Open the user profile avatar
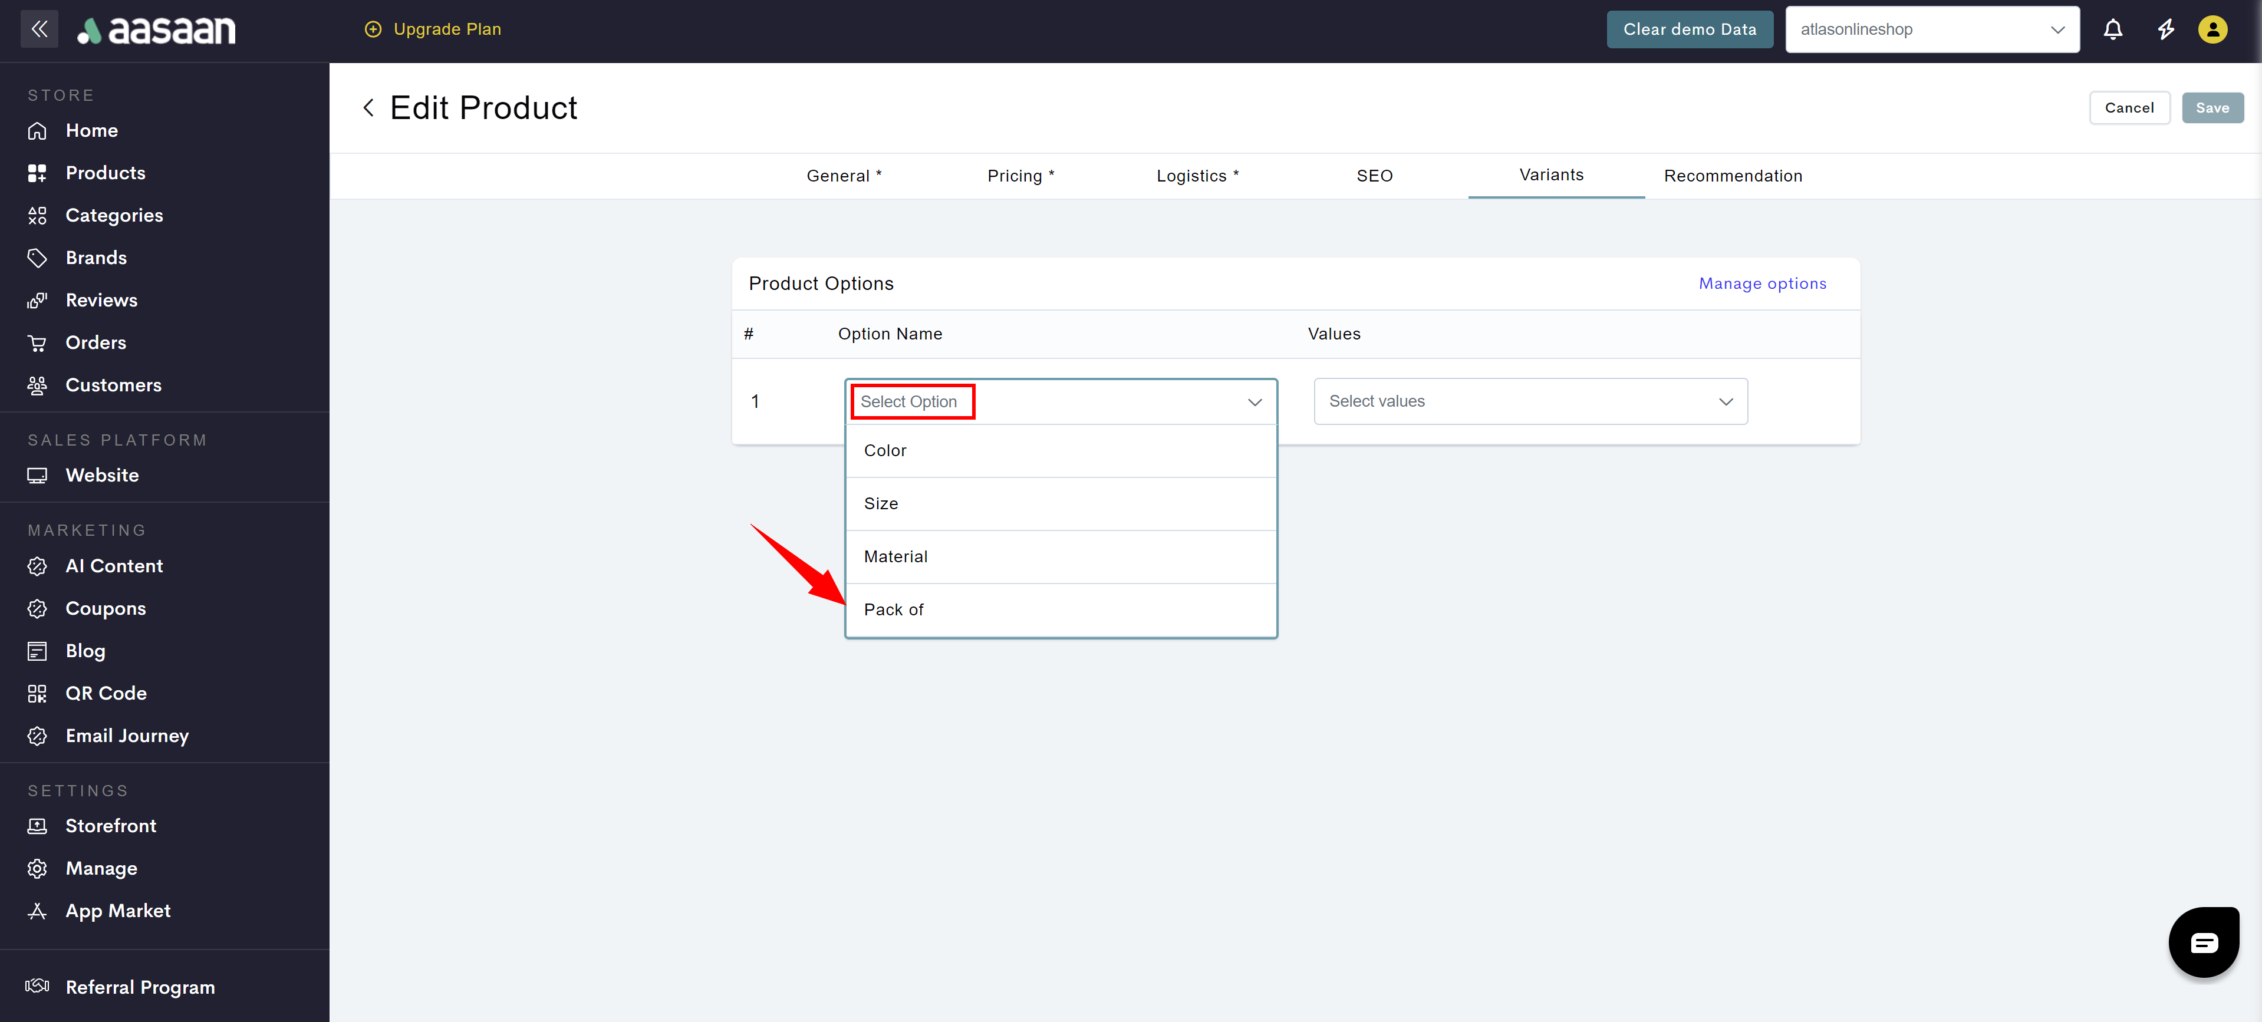Viewport: 2262px width, 1022px height. 2212,29
